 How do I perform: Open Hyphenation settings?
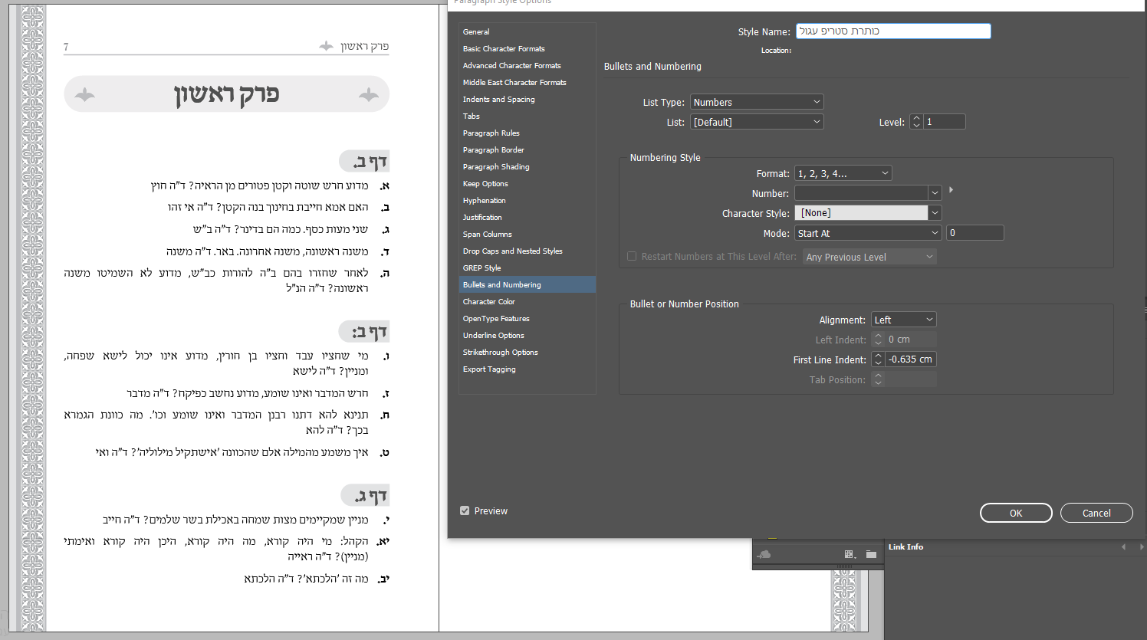pyautogui.click(x=527, y=201)
